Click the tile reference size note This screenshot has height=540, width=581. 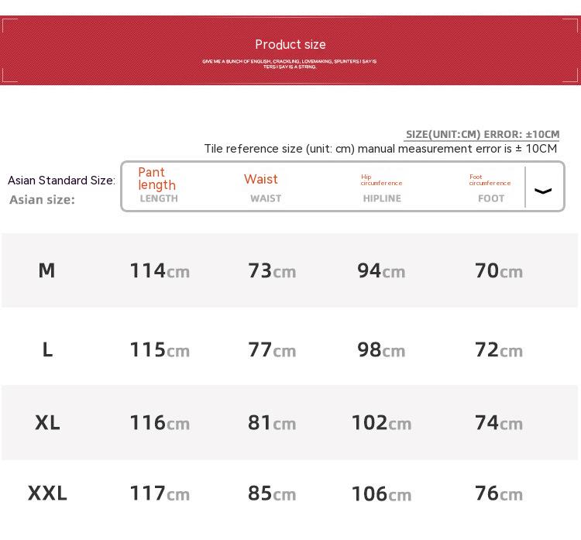tap(380, 149)
